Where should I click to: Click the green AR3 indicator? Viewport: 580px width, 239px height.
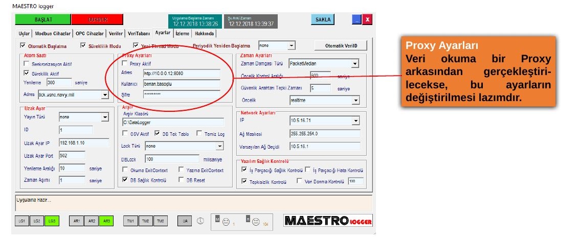[106, 221]
